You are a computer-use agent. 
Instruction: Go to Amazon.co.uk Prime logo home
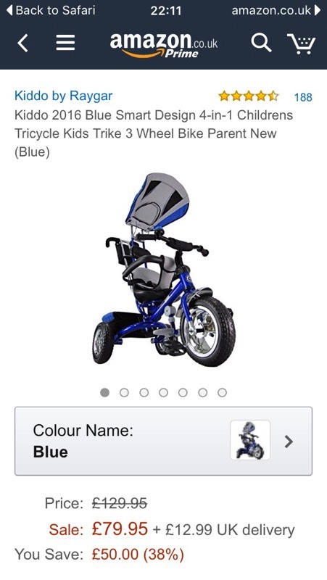[x=164, y=45]
